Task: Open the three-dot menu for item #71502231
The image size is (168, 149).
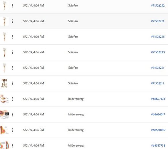Action: pyautogui.click(x=12, y=21)
